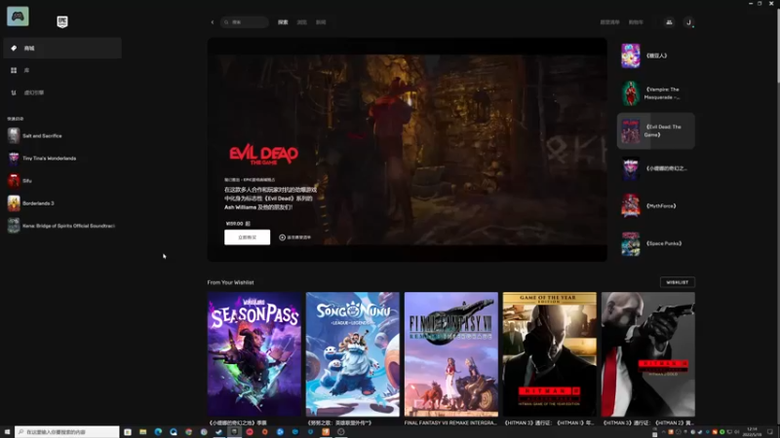Open Hitman Game of the Year Edition card

550,354
